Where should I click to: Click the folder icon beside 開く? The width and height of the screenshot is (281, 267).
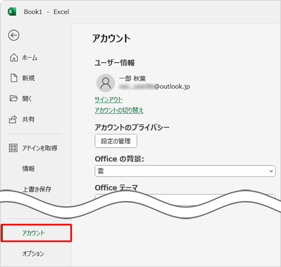(x=13, y=98)
